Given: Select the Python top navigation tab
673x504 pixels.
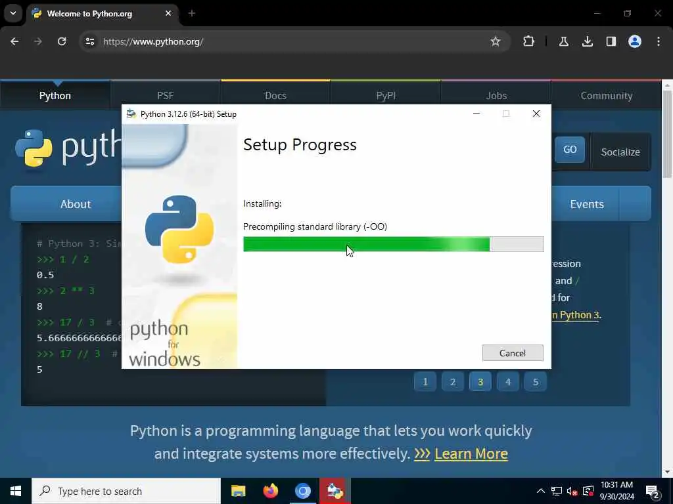Looking at the screenshot, I should click(55, 96).
